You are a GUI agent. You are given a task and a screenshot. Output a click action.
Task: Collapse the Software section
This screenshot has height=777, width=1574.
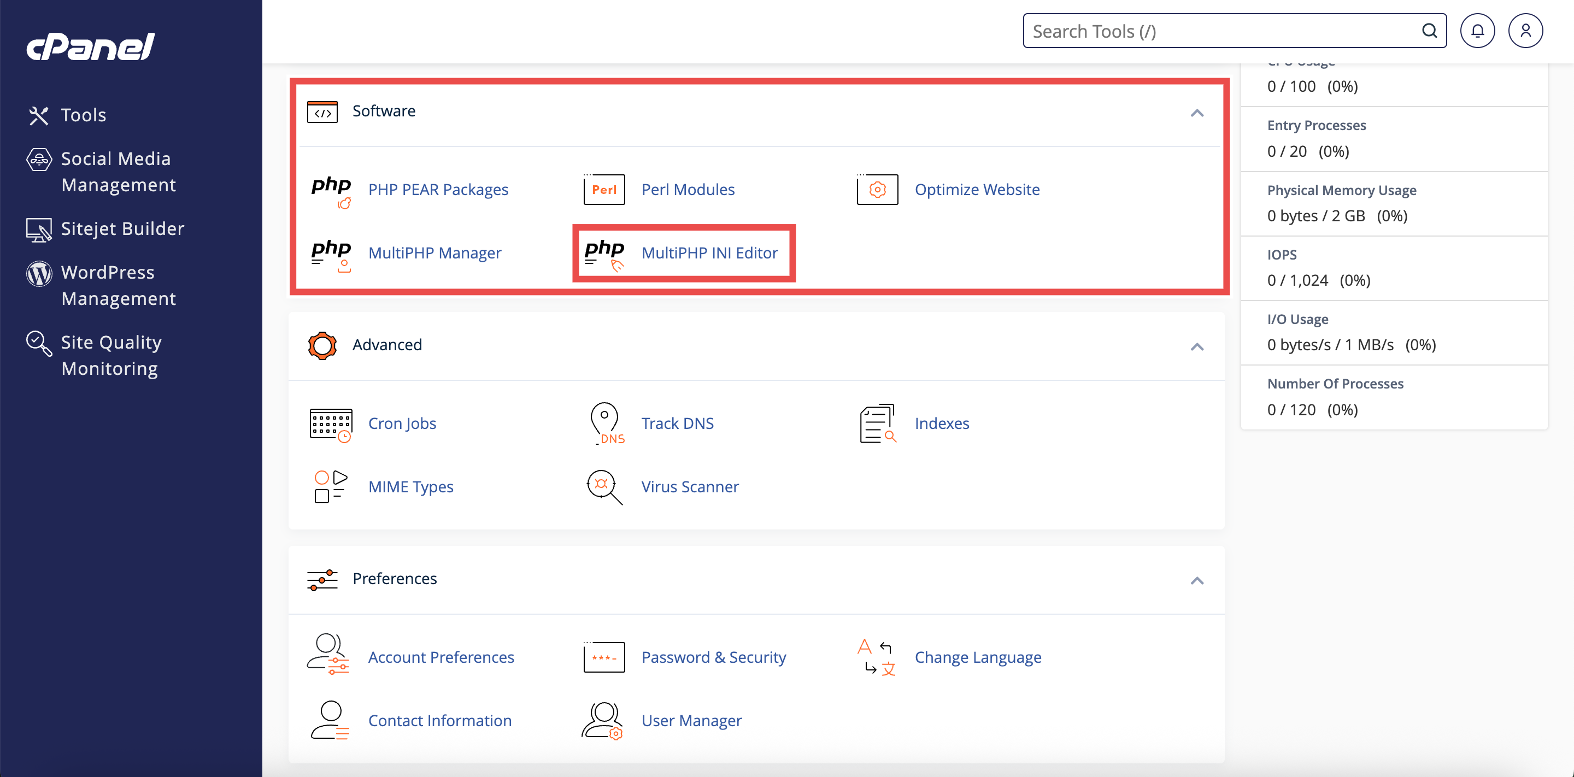1197,114
